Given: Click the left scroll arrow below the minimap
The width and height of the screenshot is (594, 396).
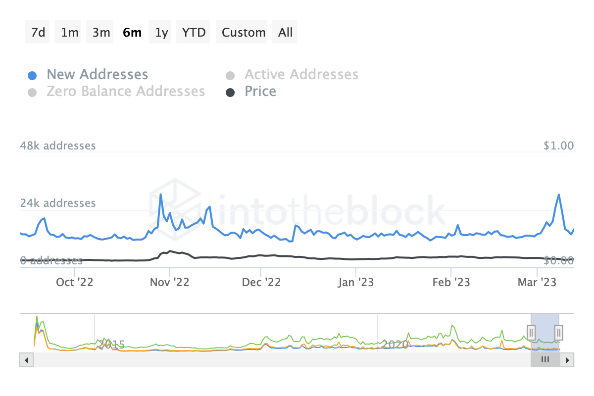Looking at the screenshot, I should [26, 360].
